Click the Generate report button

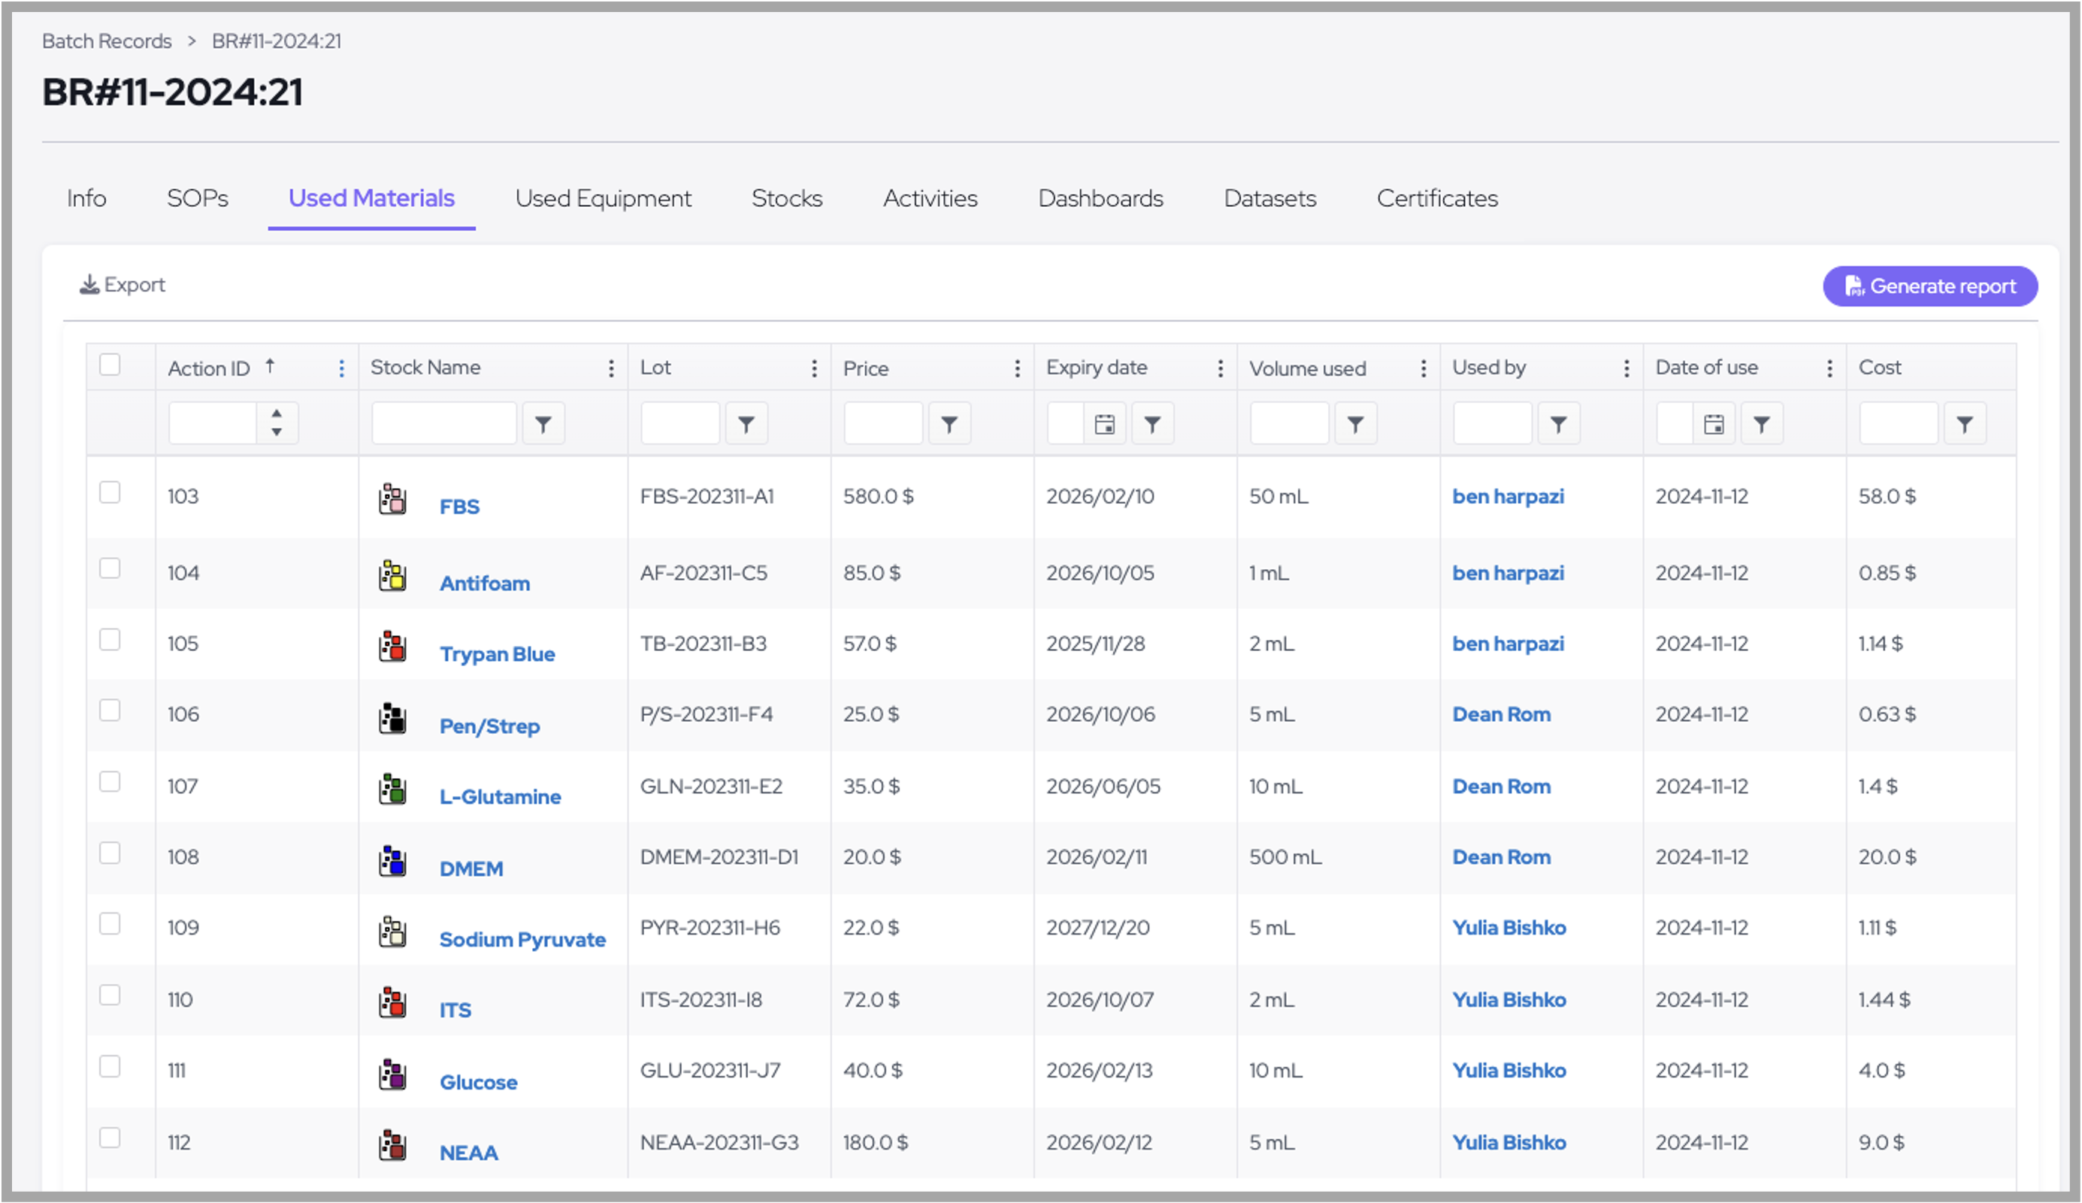1930,286
